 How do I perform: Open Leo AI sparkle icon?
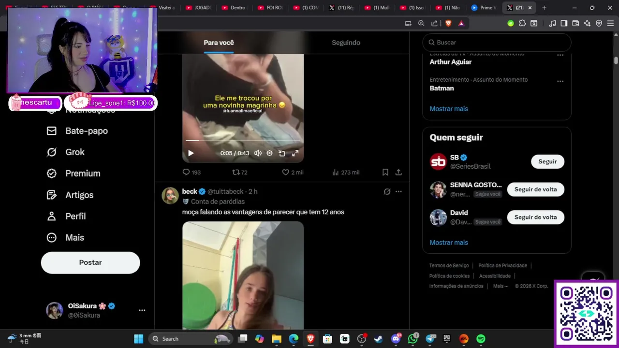pos(587,23)
